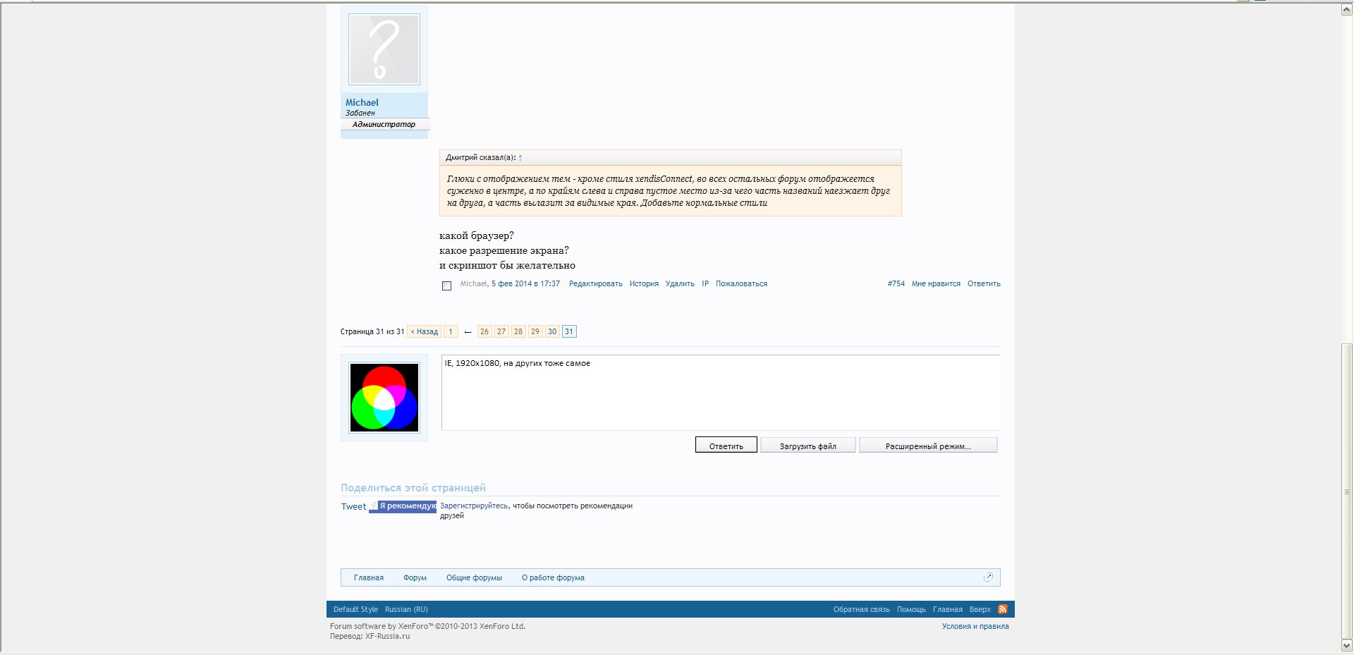Click 'Загрузить файл' button
Screen dimensions: 1354x655
[807, 446]
